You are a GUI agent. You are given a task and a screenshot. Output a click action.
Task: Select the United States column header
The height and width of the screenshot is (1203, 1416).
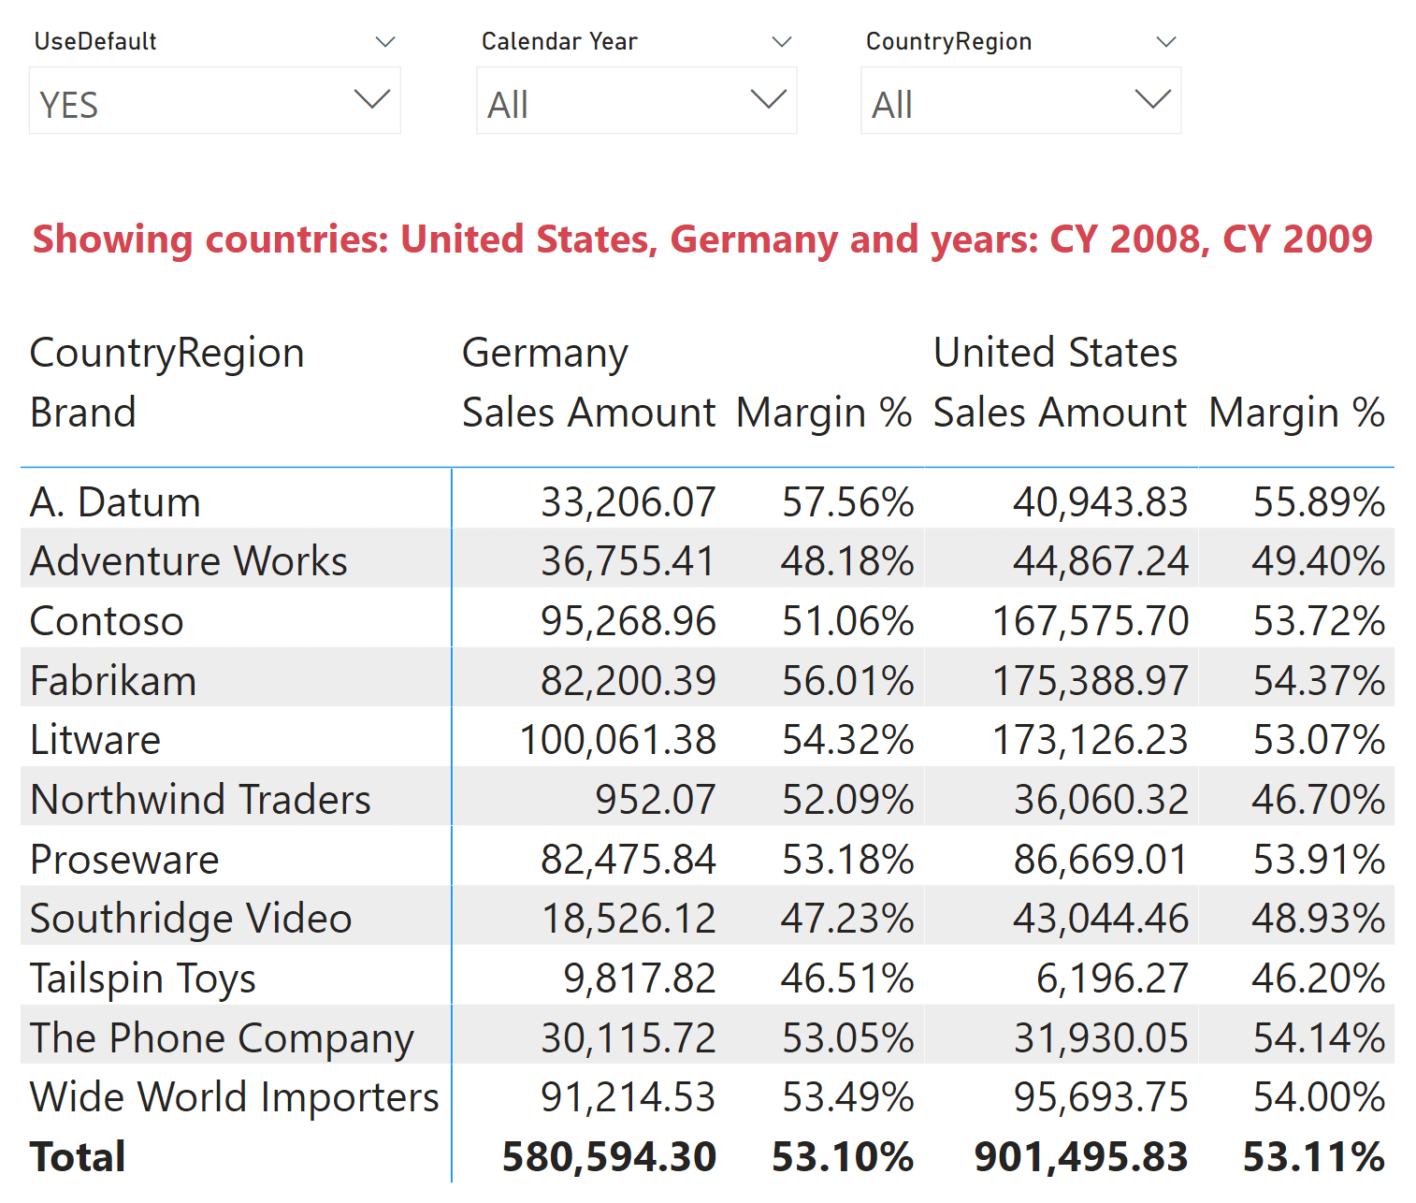[1056, 354]
